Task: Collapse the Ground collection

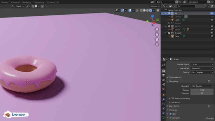Action: point(166,33)
